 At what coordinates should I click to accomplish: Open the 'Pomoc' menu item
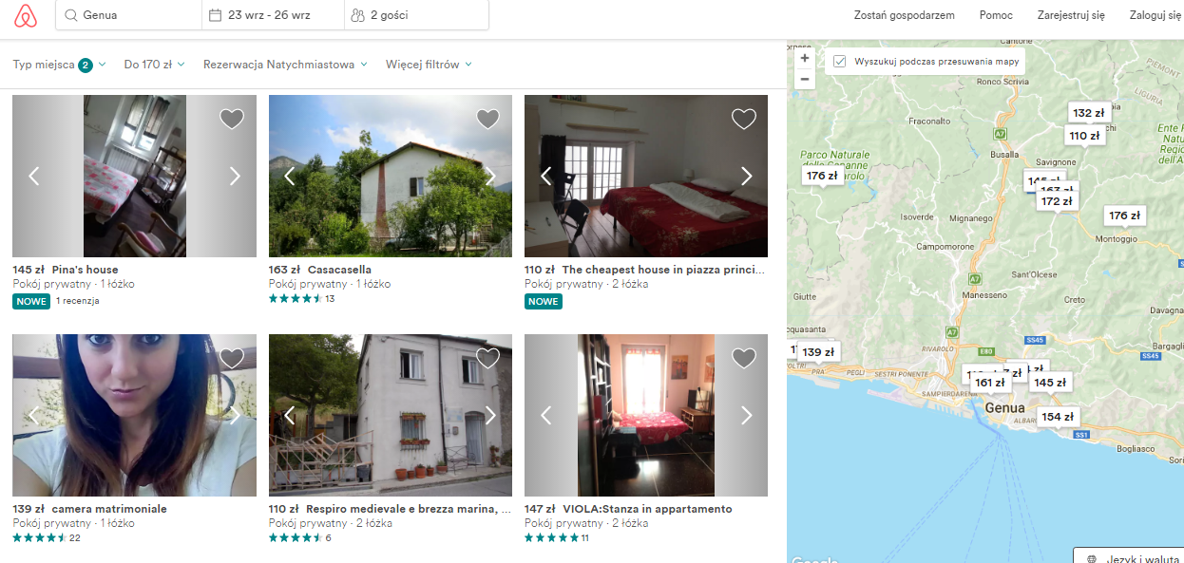pyautogui.click(x=996, y=15)
